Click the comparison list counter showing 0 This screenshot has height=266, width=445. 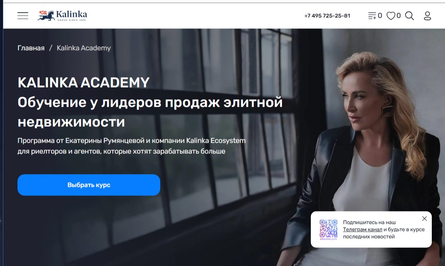(380, 16)
